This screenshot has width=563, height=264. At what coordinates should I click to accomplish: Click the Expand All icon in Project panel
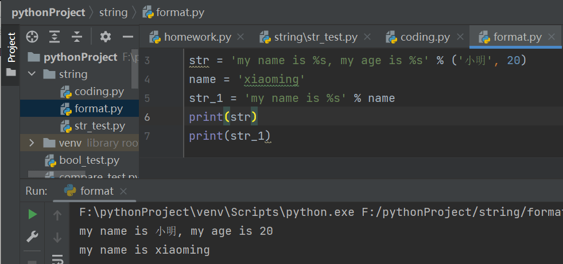55,37
